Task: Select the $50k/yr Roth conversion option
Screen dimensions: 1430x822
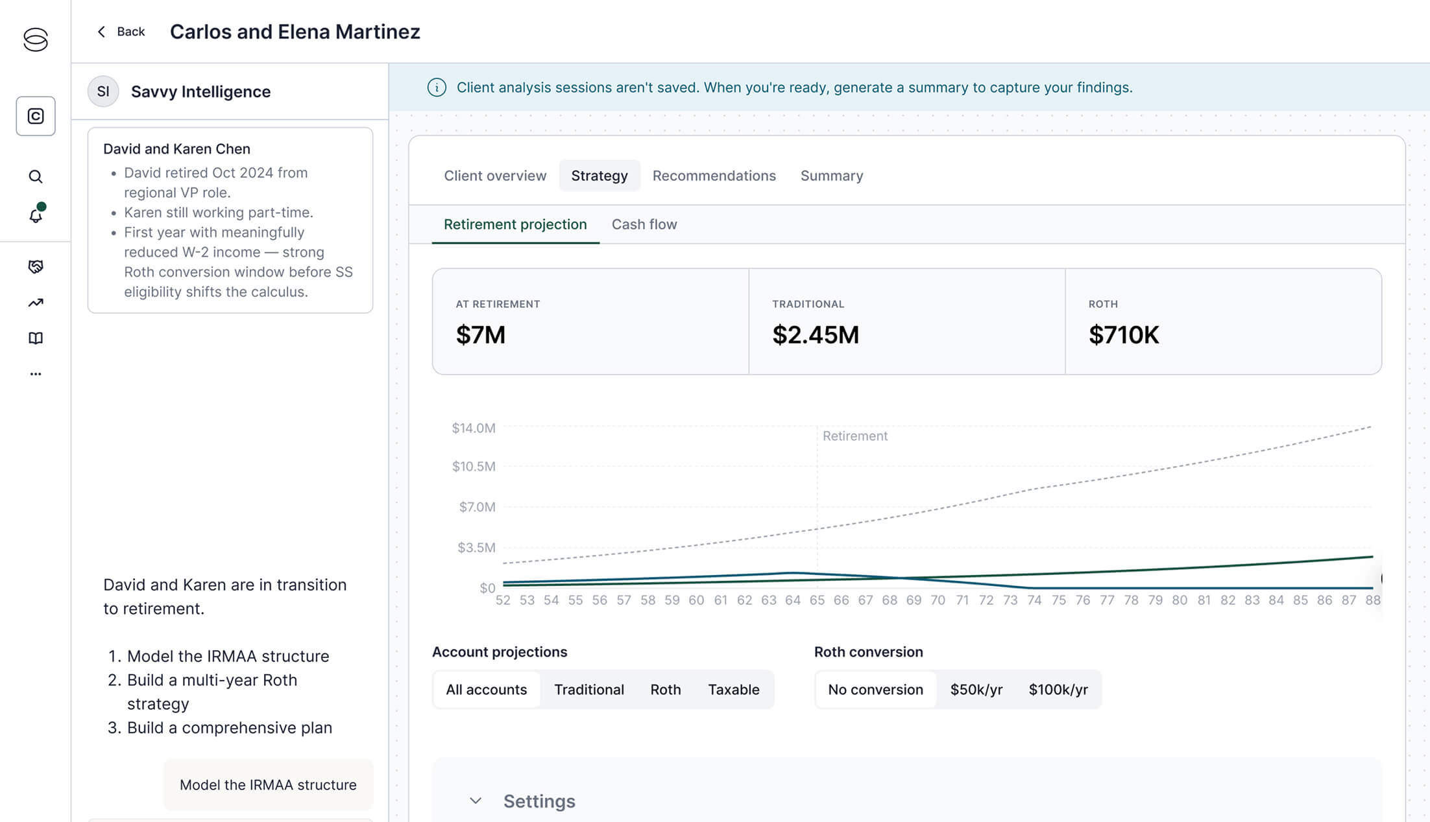Action: point(976,690)
